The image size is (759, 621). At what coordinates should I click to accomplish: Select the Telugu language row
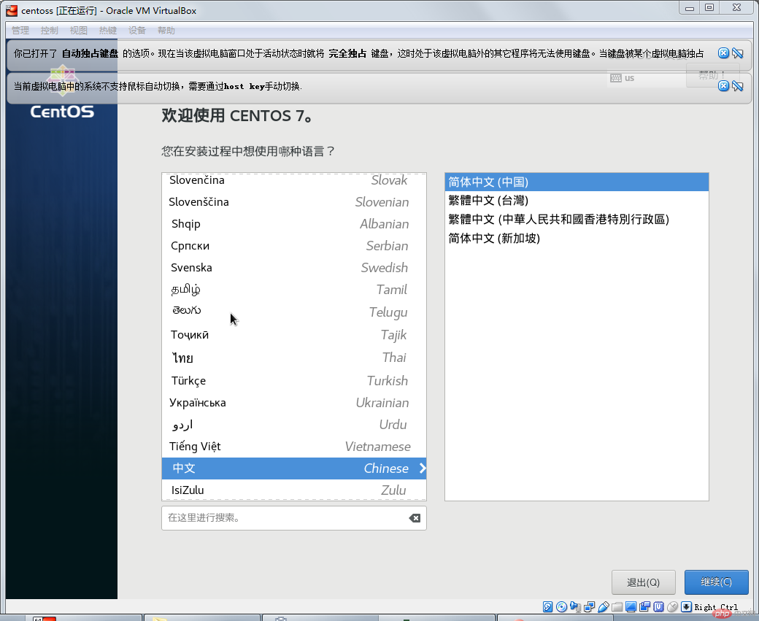point(294,312)
